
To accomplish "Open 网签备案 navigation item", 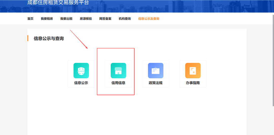I will pos(105,19).
